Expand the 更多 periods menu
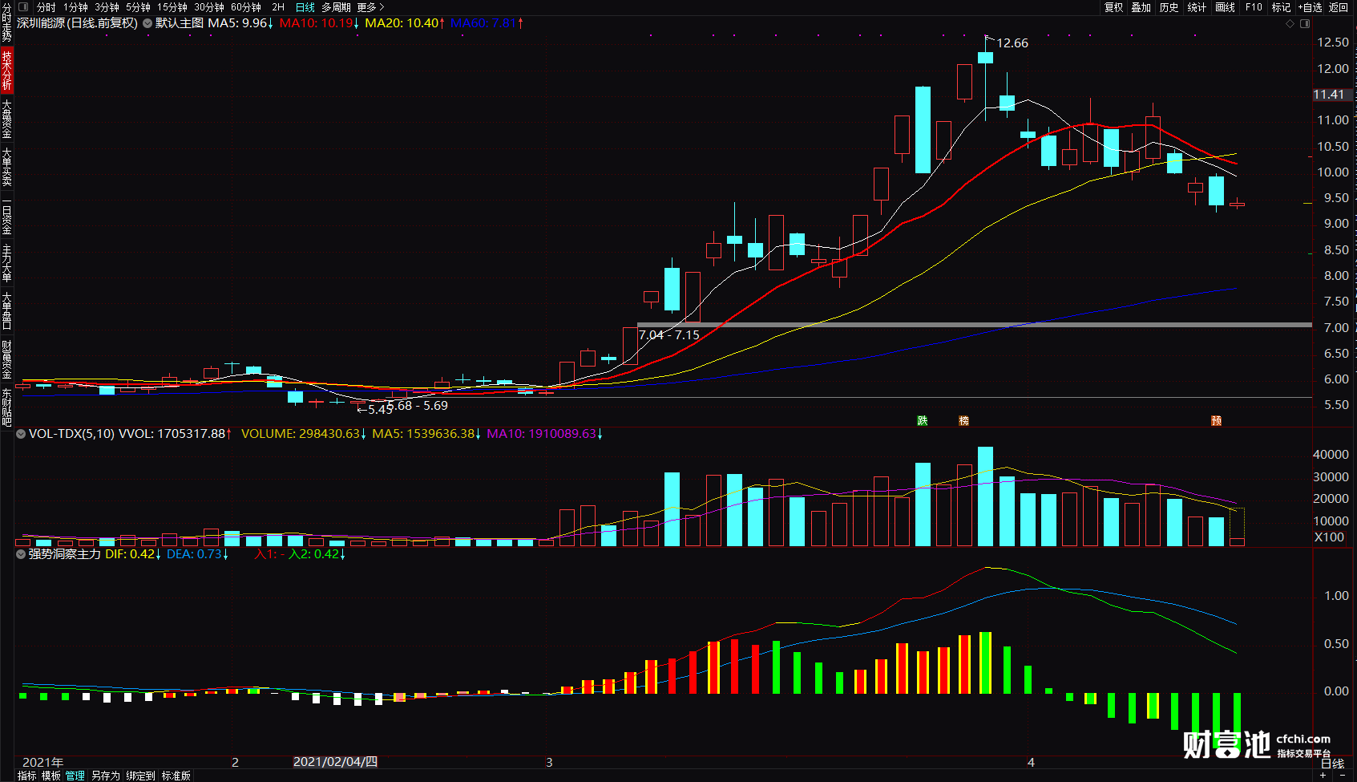 tap(370, 7)
